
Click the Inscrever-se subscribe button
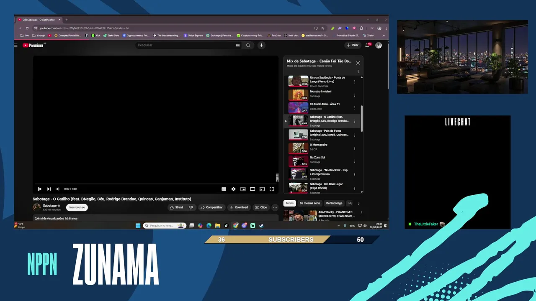77,207
